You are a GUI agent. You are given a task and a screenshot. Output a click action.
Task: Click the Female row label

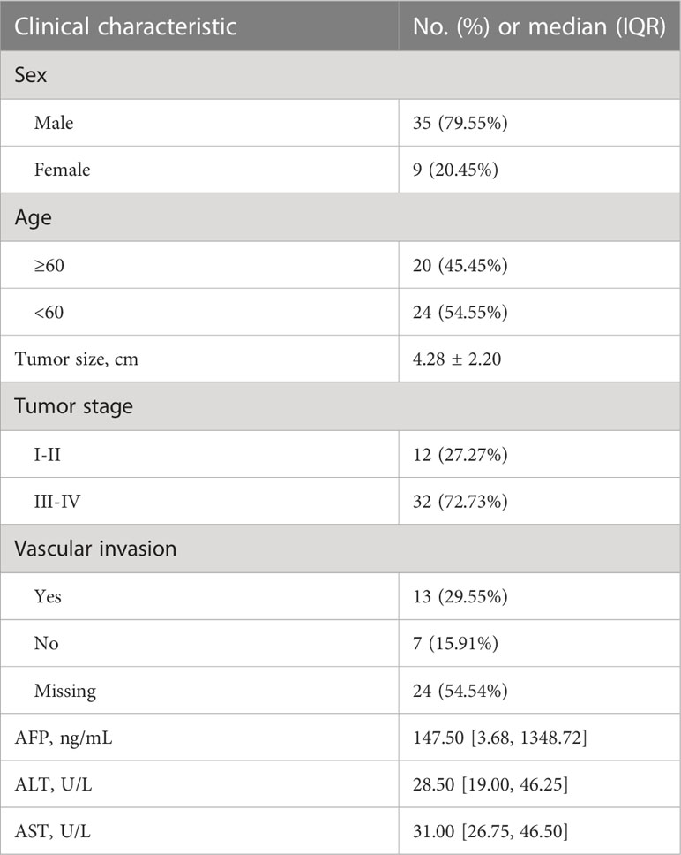pos(62,170)
